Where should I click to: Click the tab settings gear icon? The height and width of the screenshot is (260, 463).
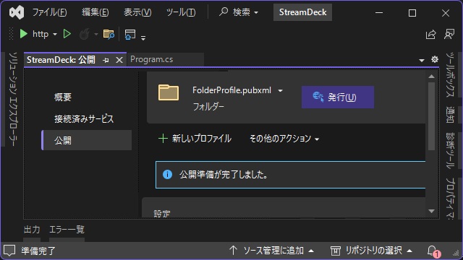[435, 59]
